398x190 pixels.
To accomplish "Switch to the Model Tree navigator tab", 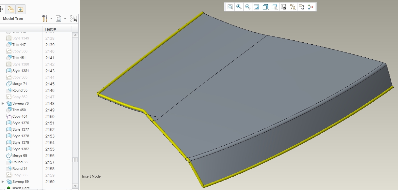I will coord(2,9).
